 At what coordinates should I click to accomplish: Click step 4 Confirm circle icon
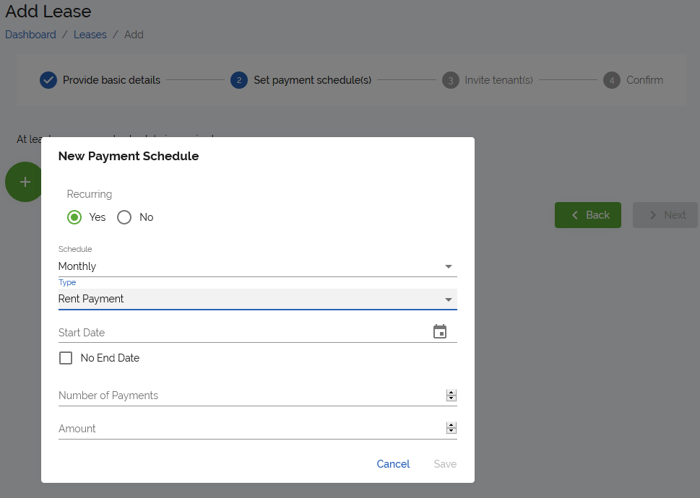point(612,80)
